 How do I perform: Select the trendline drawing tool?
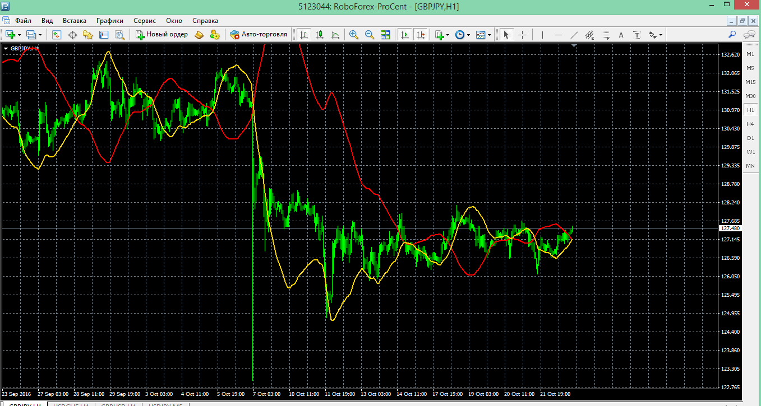(x=574, y=35)
